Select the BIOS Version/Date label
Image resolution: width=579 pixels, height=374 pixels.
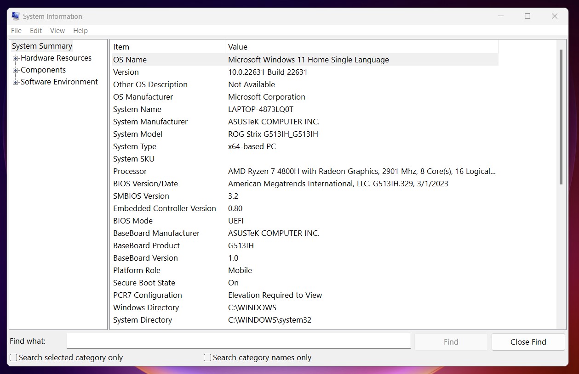pyautogui.click(x=145, y=184)
